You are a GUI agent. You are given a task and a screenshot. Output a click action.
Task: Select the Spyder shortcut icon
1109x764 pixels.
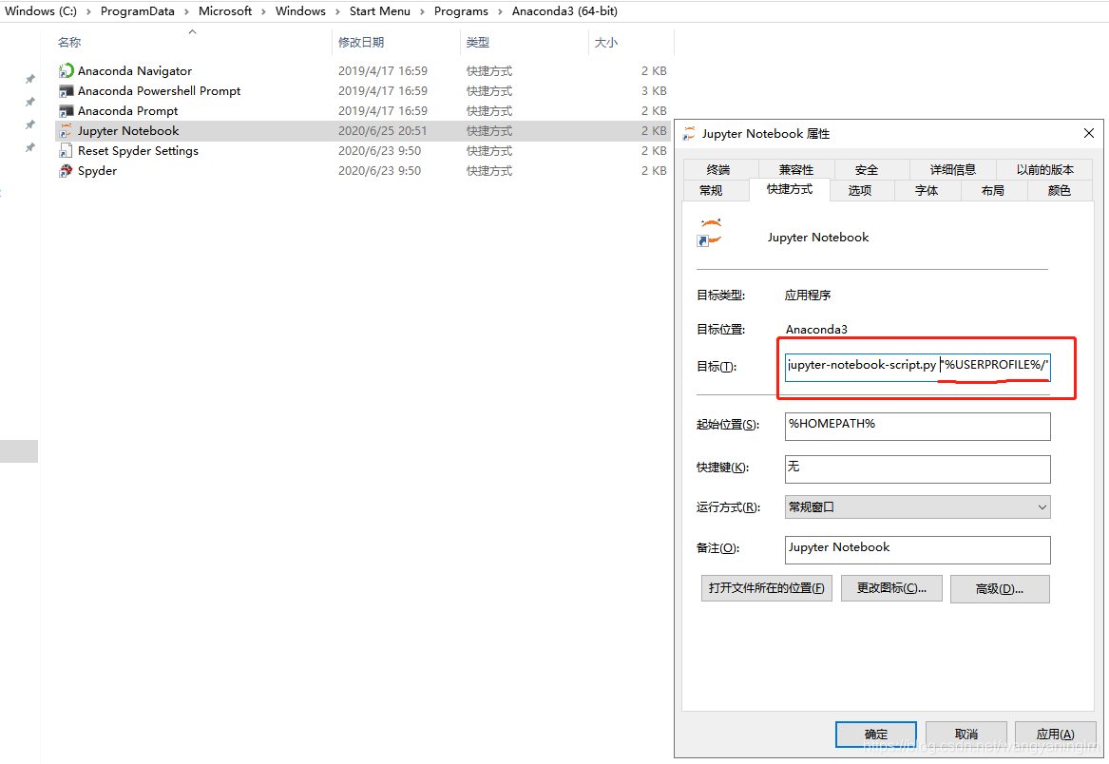[66, 170]
